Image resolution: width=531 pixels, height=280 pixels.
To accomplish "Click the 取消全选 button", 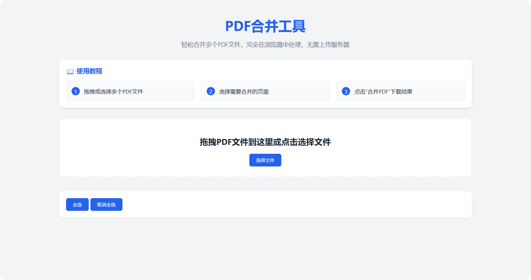I will (106, 205).
